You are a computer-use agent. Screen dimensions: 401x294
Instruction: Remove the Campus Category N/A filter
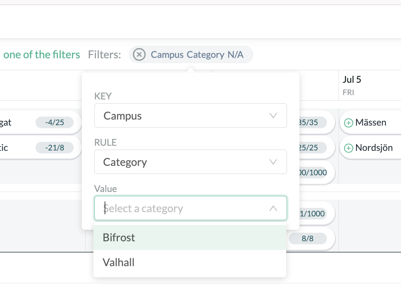(139, 54)
